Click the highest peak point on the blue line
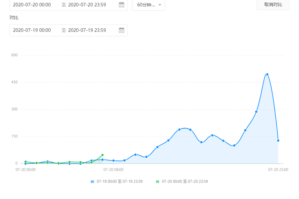Viewport: 299px width, 199px height. [267, 74]
